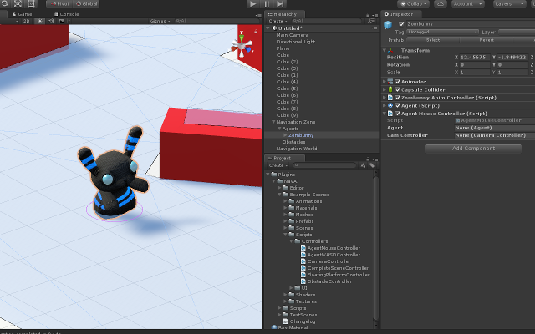Click the Project search-by-label tag icon

click(372, 165)
